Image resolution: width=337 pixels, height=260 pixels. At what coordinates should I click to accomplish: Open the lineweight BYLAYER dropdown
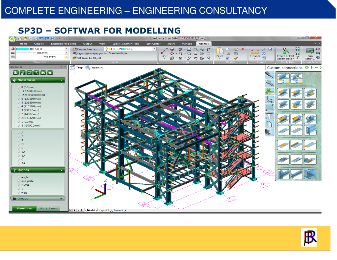coord(66,53)
